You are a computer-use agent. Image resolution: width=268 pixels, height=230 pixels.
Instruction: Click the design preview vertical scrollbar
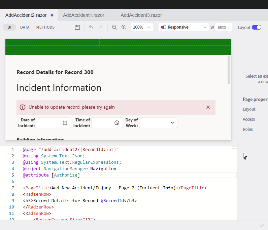click(x=229, y=70)
